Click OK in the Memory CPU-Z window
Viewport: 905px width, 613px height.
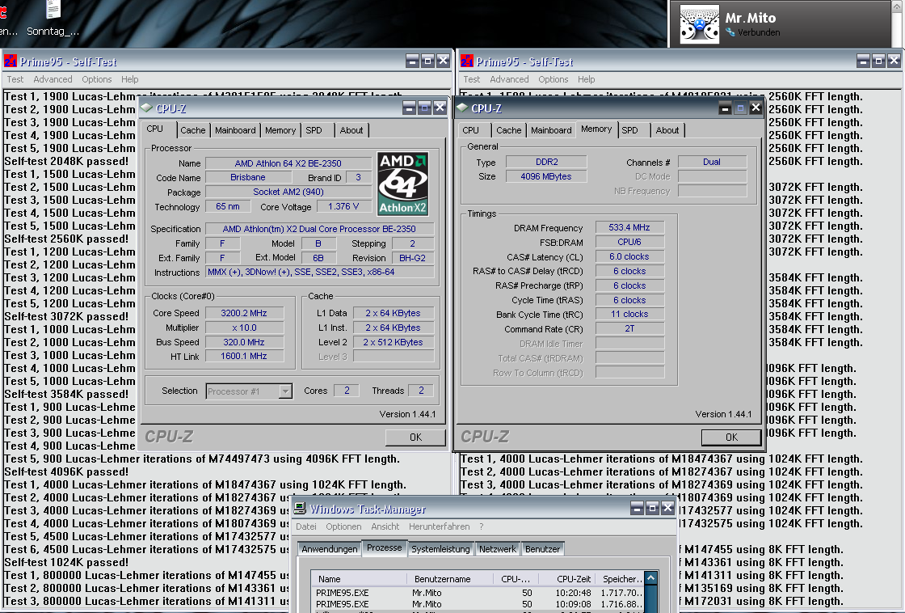[731, 438]
